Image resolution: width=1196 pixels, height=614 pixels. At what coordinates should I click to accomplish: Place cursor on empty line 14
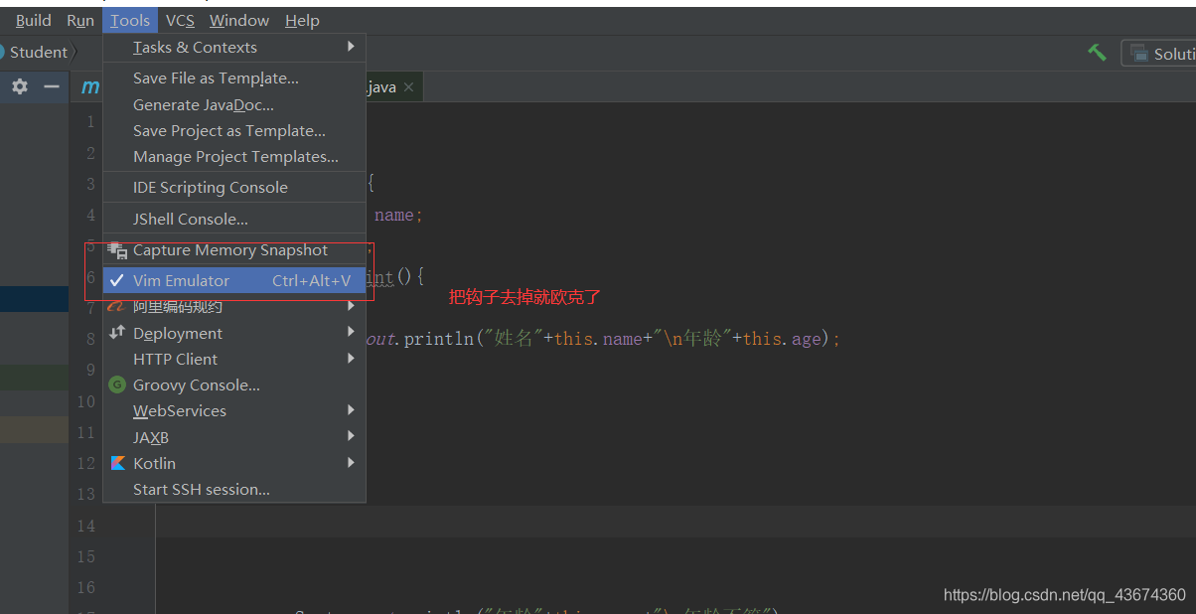coord(675,522)
